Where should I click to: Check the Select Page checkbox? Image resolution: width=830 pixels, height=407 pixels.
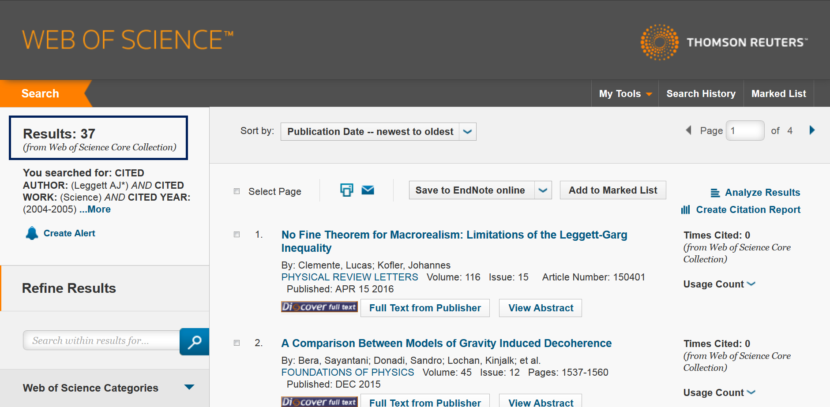237,191
